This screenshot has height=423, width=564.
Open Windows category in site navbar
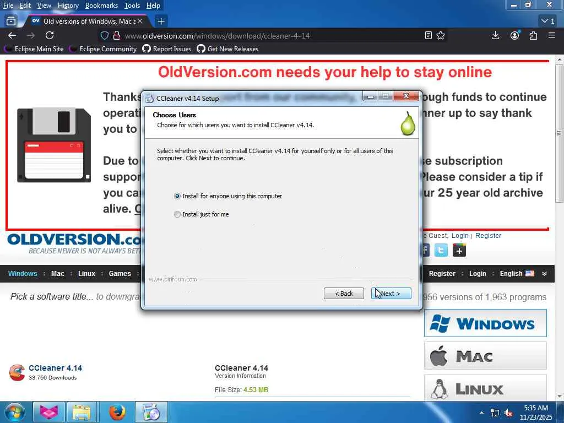pyautogui.click(x=23, y=274)
